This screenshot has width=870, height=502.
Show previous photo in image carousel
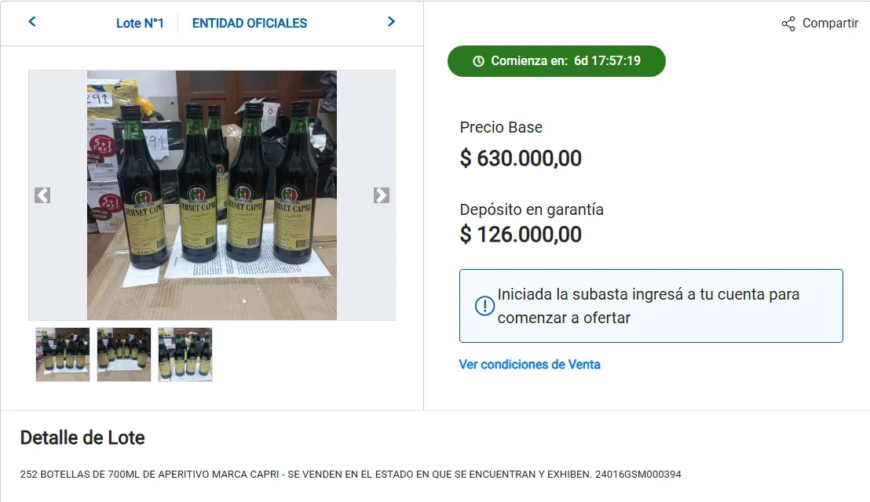pyautogui.click(x=42, y=195)
